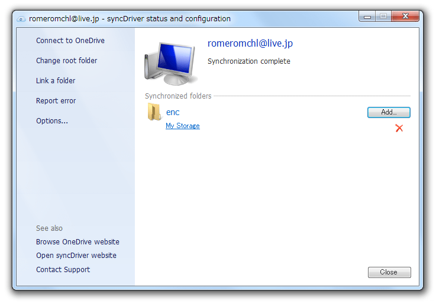
Task: Minimize the syncDriver window
Action: point(367,17)
